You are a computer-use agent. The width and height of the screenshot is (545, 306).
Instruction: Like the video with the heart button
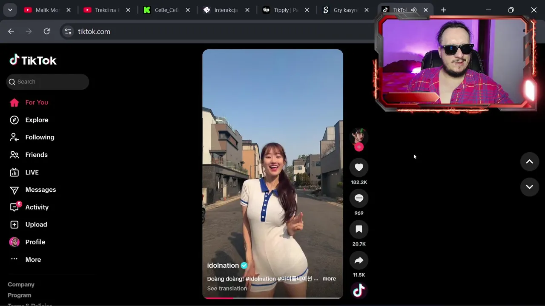pyautogui.click(x=359, y=167)
